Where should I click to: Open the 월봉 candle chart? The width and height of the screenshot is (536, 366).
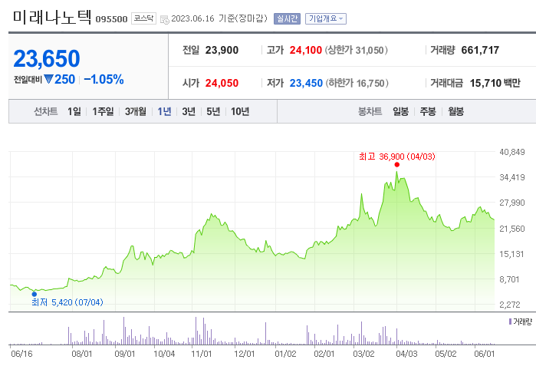pos(456,111)
